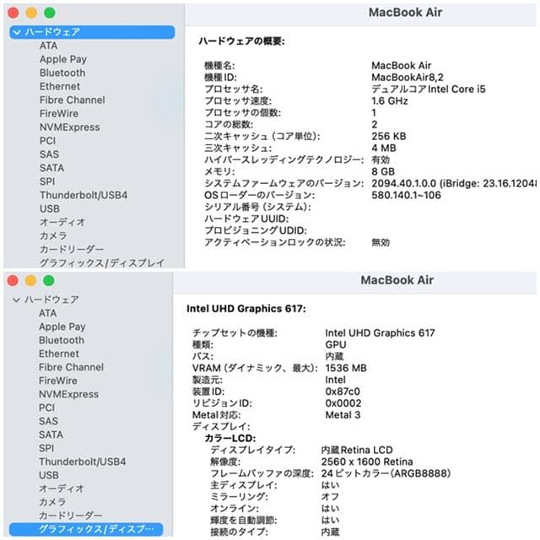The width and height of the screenshot is (540, 540).
Task: Click the Metal 3 support value
Action: (343, 415)
